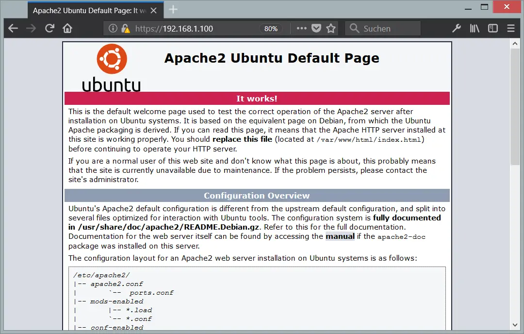The image size is (524, 334).
Task: Toggle the sidebar view
Action: (x=493, y=29)
